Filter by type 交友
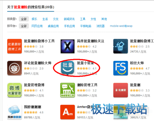 56,19
